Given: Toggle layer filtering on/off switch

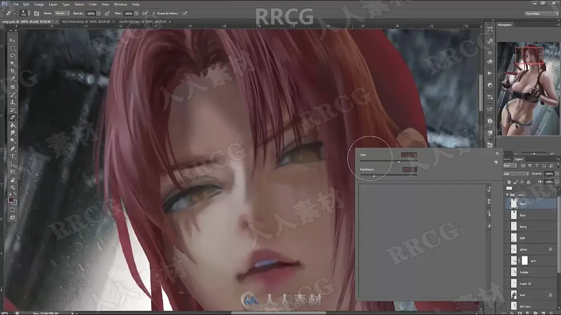Looking at the screenshot, I should (x=558, y=165).
